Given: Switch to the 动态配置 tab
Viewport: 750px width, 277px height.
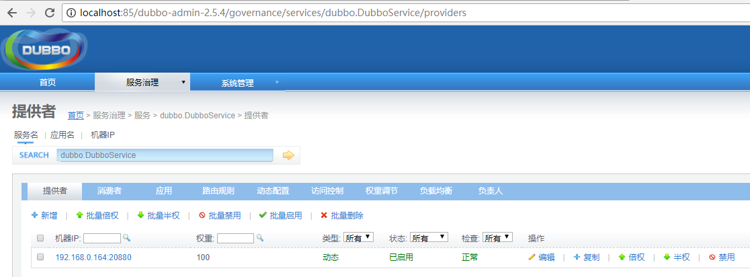Looking at the screenshot, I should pos(273,191).
